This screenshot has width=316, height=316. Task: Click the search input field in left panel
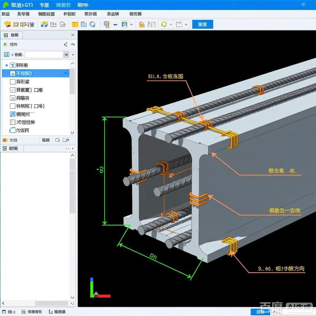[x=44, y=55]
